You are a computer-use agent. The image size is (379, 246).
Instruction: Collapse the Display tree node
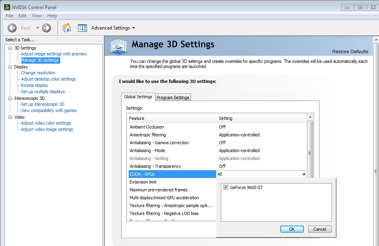(x=10, y=67)
